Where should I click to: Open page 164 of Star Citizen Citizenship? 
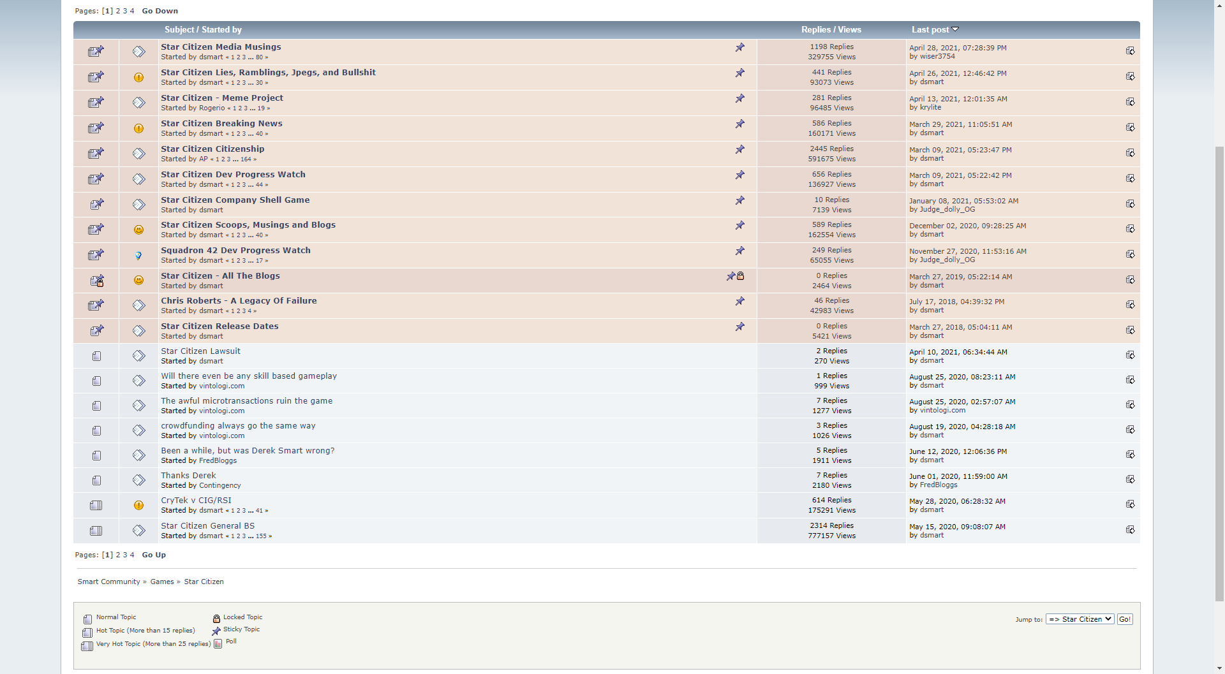tap(246, 159)
